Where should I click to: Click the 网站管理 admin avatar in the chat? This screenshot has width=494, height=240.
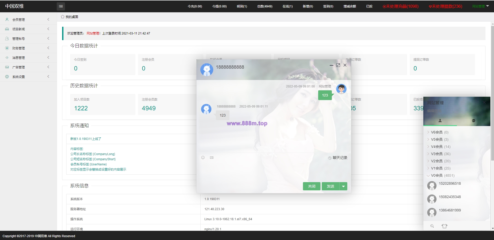(x=341, y=89)
